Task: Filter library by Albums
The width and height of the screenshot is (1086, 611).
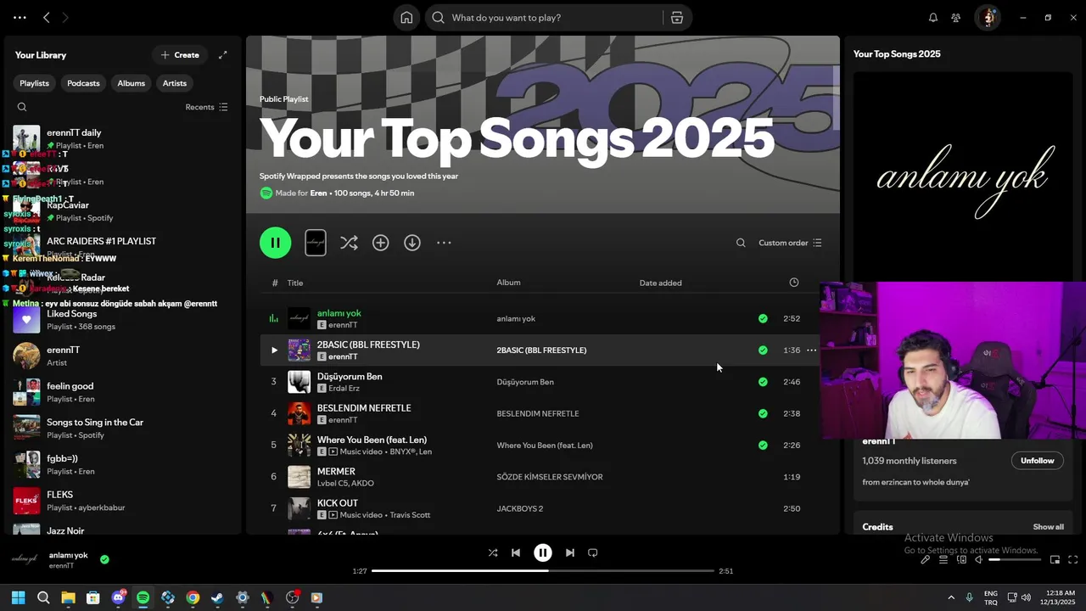Action: coord(132,83)
